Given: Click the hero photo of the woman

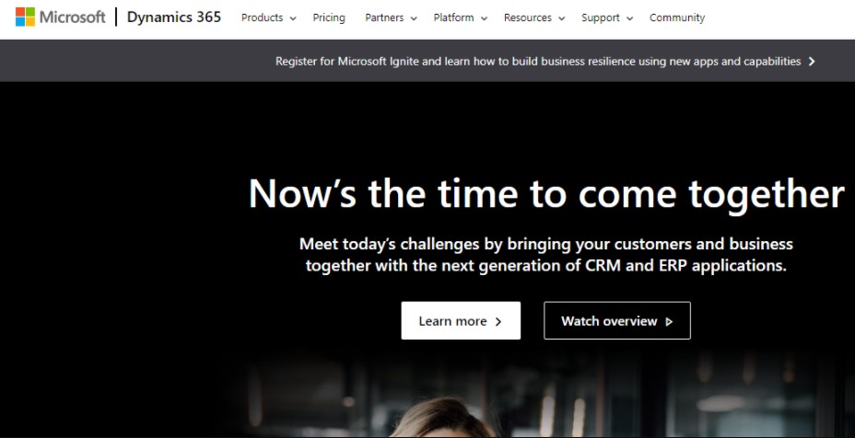Looking at the screenshot, I should [441, 417].
